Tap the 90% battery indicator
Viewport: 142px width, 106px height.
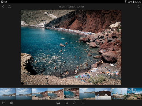[131, 2]
